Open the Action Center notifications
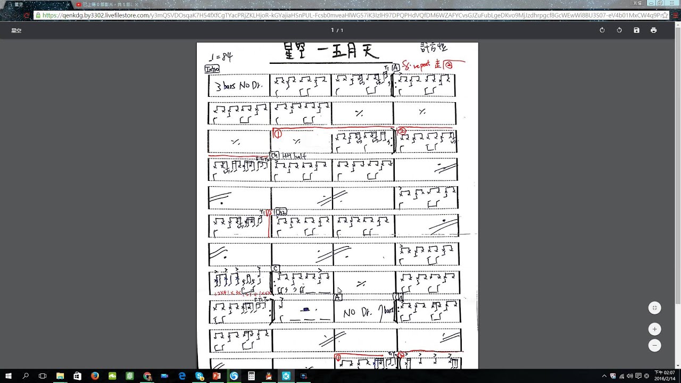 (x=638, y=376)
